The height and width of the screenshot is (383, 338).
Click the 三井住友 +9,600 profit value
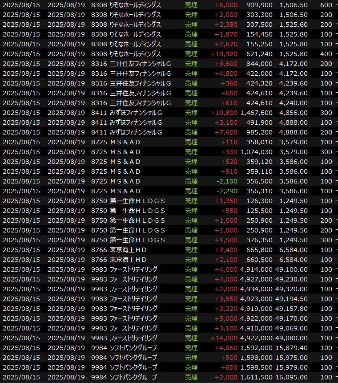226,64
